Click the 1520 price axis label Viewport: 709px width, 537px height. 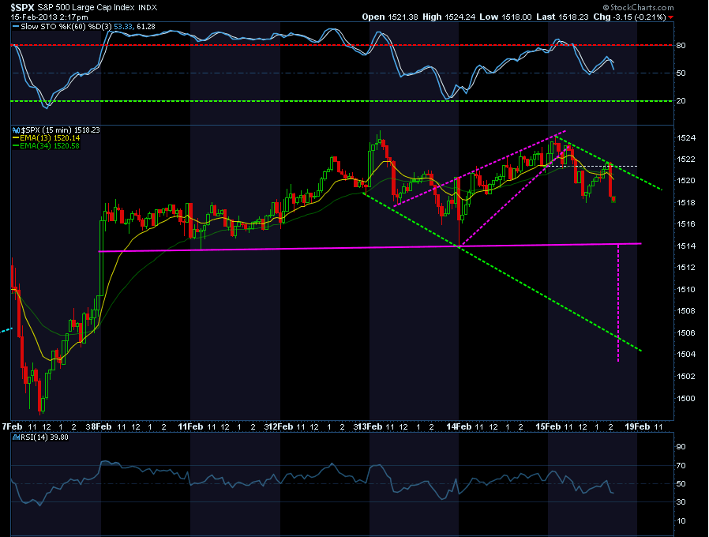coord(686,181)
